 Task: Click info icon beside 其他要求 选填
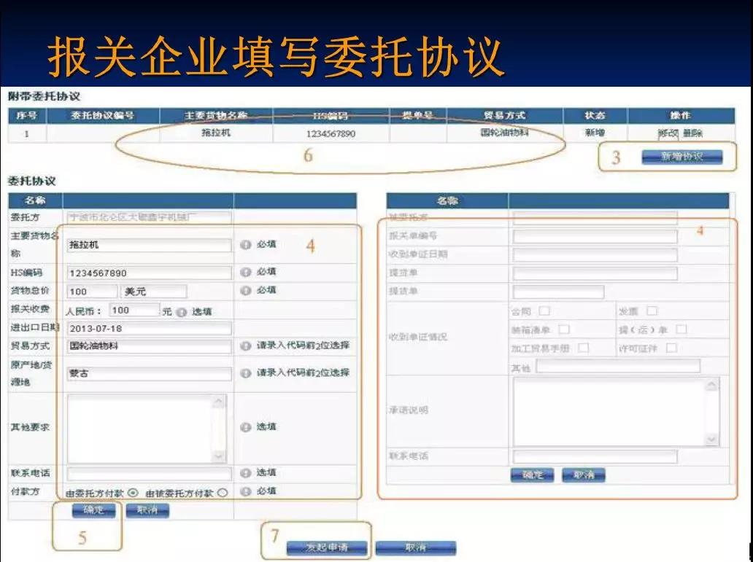pyautogui.click(x=245, y=427)
